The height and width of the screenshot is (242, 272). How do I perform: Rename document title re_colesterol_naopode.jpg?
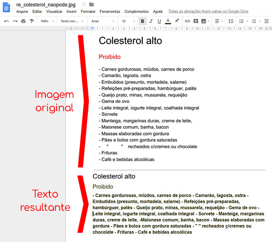(x=46, y=5)
